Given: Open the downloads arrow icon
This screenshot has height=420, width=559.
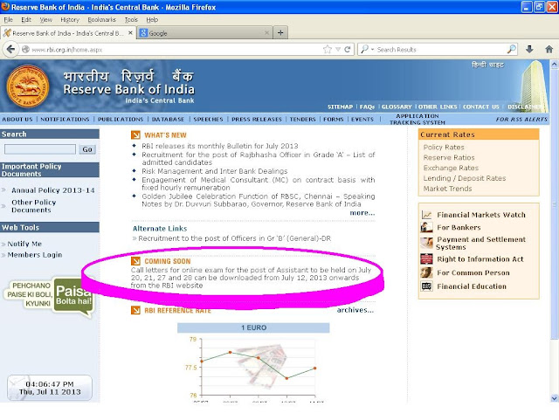Looking at the screenshot, I should click(x=529, y=49).
